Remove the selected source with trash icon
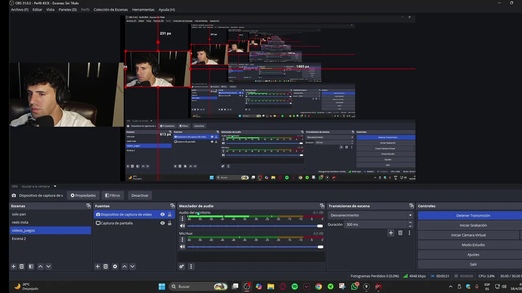The width and height of the screenshot is (522, 293). point(106,267)
